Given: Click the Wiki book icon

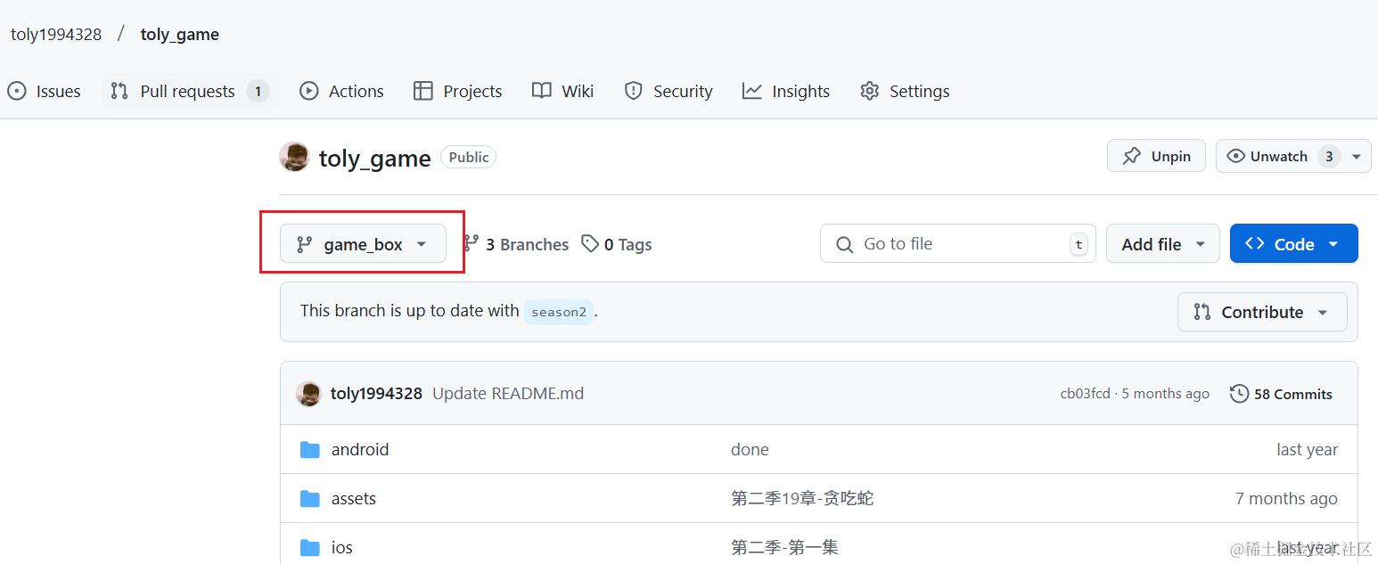Looking at the screenshot, I should tap(542, 91).
